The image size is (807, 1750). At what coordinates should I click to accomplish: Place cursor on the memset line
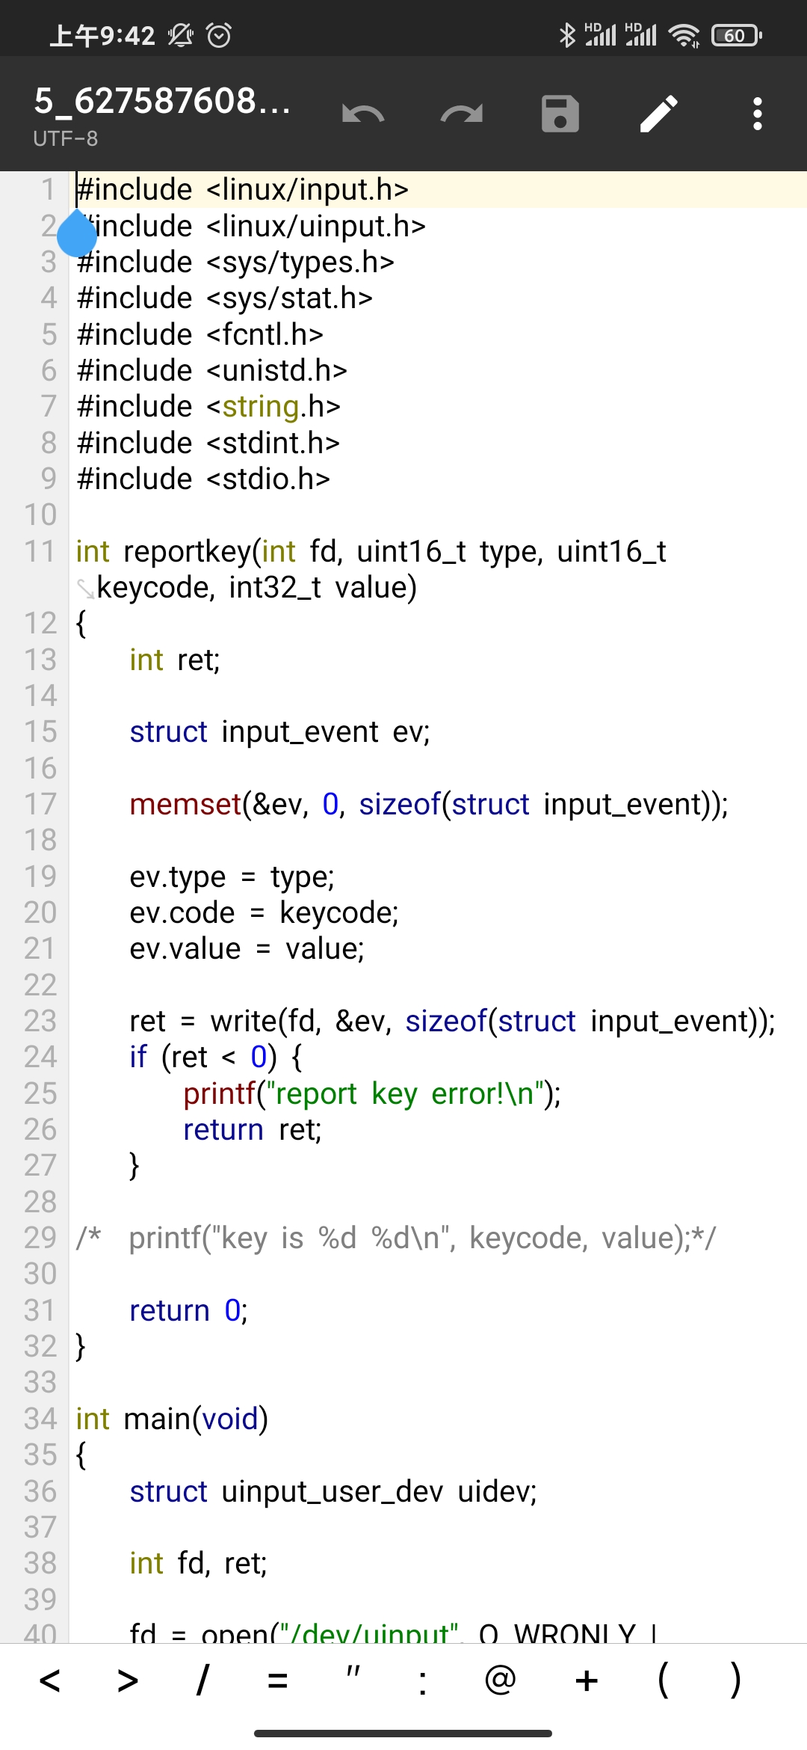pos(428,805)
